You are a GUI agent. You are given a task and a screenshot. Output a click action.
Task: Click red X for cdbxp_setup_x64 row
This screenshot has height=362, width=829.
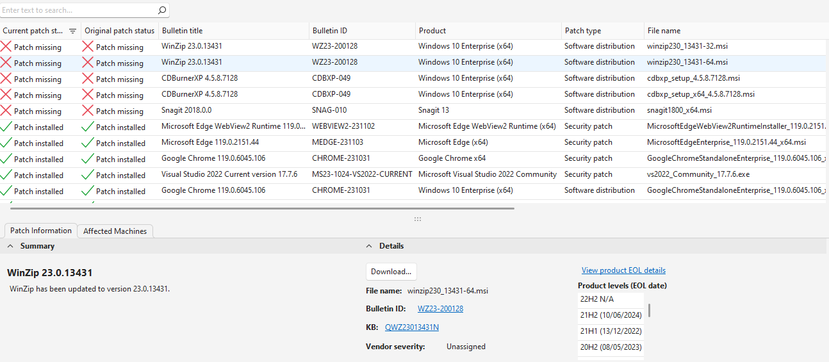point(6,94)
